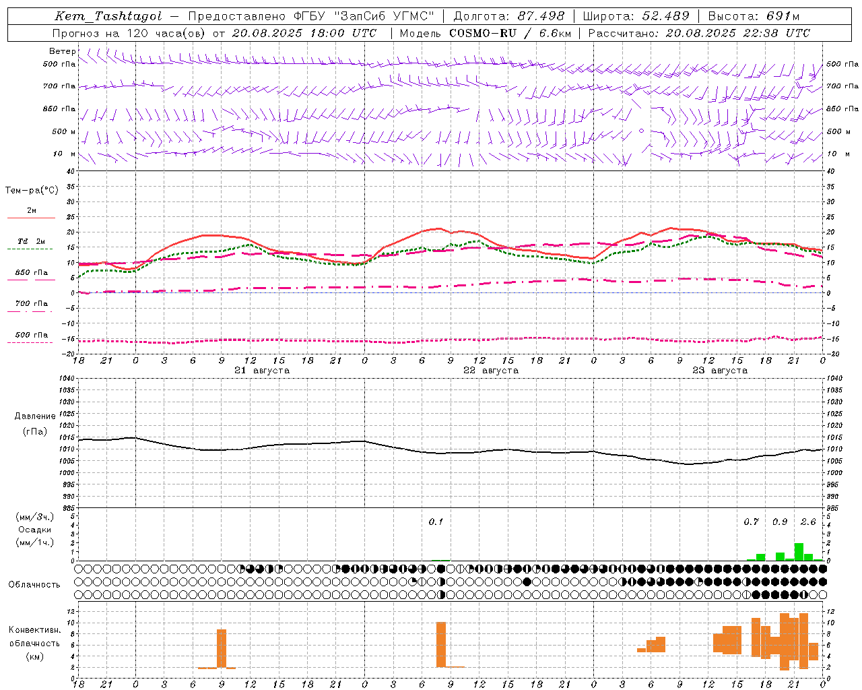Screen dimensions: 862x690
Task: Click the '0.1' precipitation amount value
Action: coord(436,522)
